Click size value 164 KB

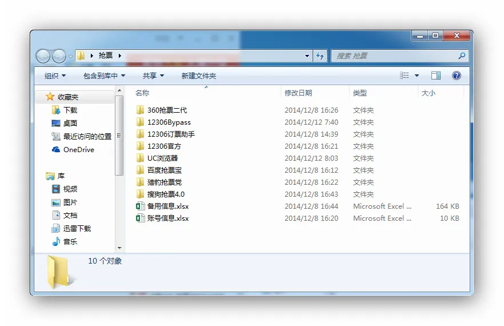447,206
